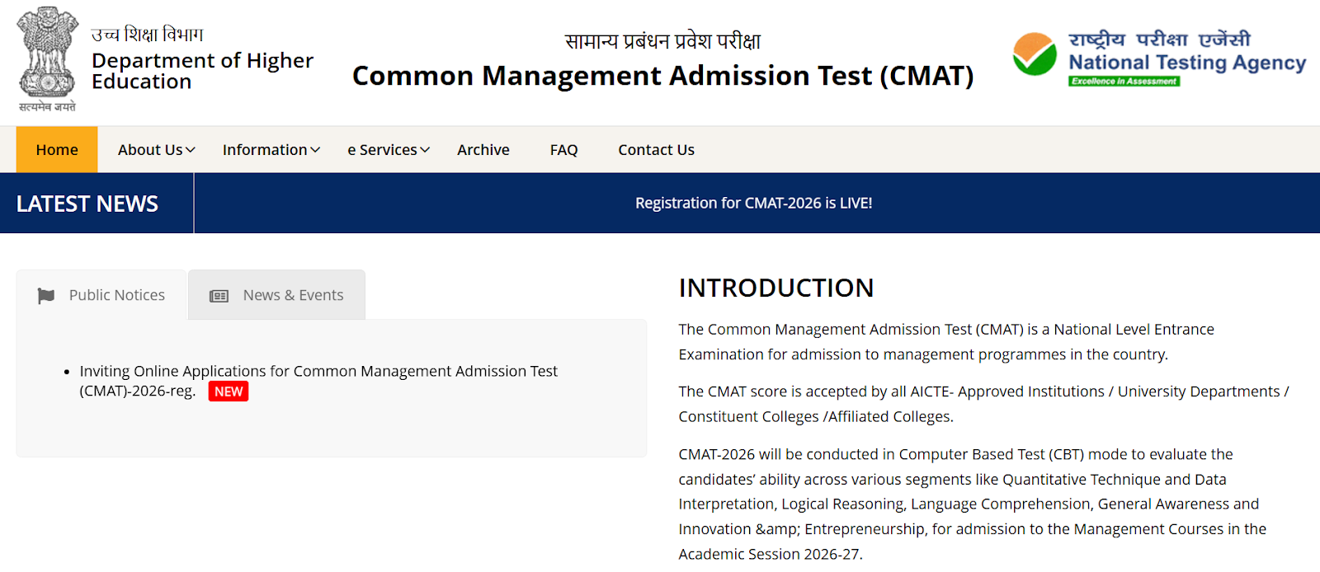Click the Department of Higher Education emblem
This screenshot has width=1320, height=572.
47,58
